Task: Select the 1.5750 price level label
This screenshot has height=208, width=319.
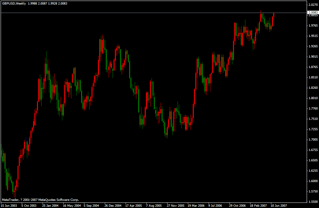Action: pos(313,191)
